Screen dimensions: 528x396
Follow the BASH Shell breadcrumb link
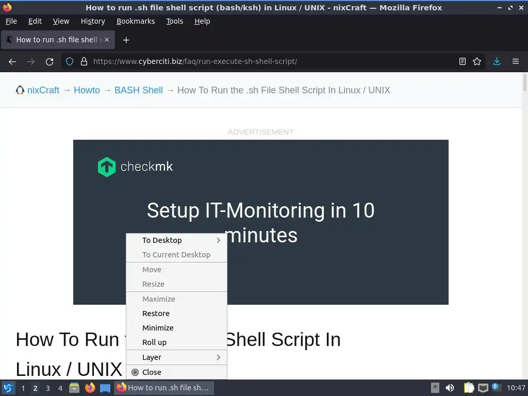tap(139, 90)
